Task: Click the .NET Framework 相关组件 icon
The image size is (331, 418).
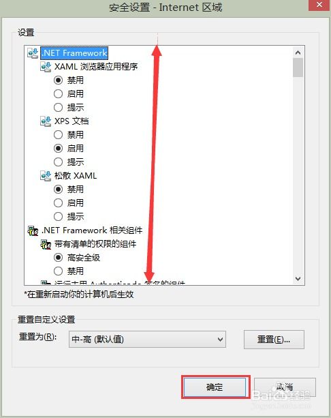Action: point(33,230)
